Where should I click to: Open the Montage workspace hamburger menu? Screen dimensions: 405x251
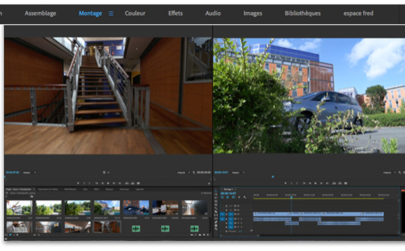point(111,13)
